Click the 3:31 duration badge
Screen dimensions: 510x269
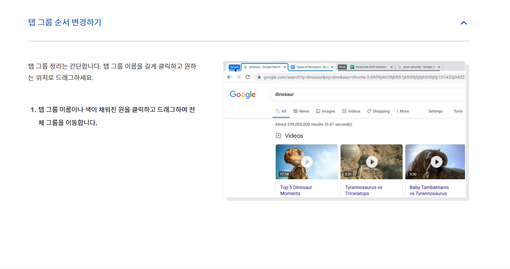(348, 174)
